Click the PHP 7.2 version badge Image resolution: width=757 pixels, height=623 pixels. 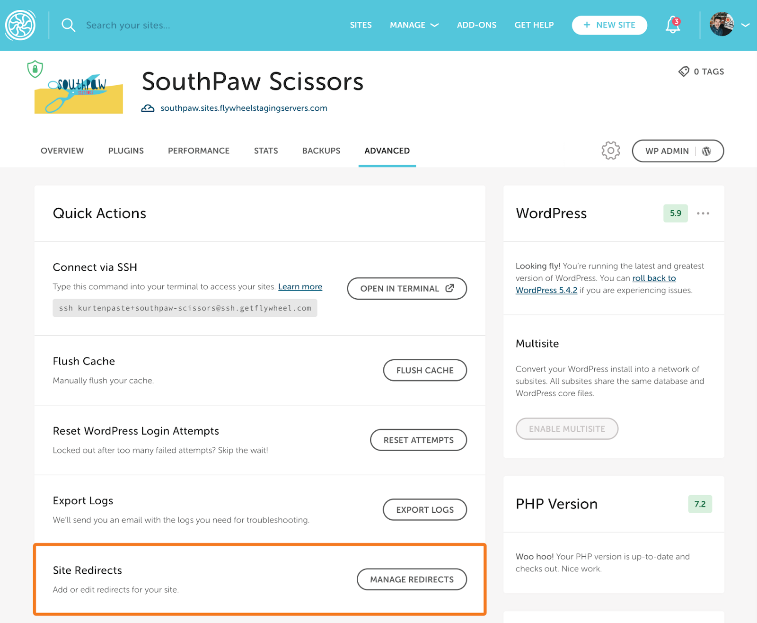point(700,504)
